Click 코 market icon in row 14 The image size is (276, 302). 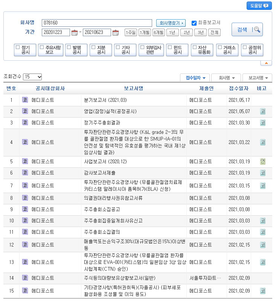[25, 278]
